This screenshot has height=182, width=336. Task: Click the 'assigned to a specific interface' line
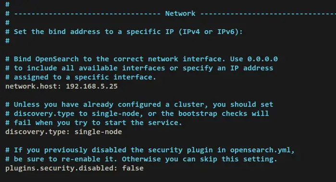coord(81,77)
